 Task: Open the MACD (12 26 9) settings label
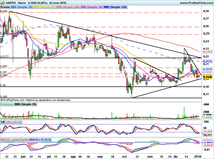coord(40,140)
